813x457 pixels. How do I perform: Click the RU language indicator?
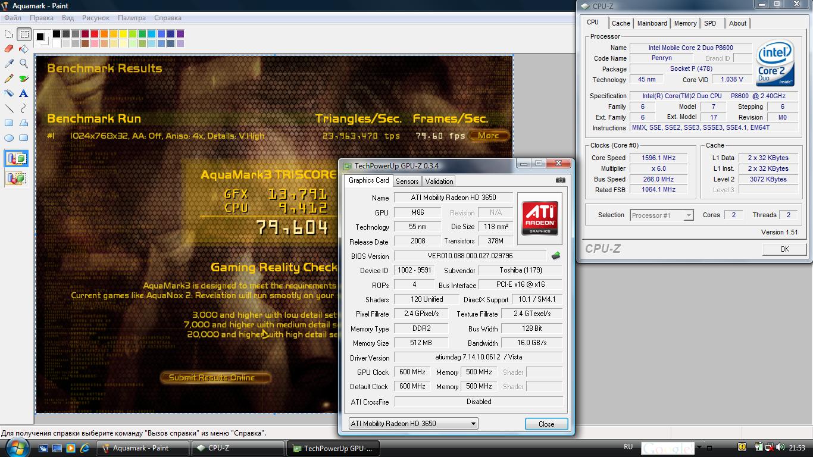coord(628,447)
